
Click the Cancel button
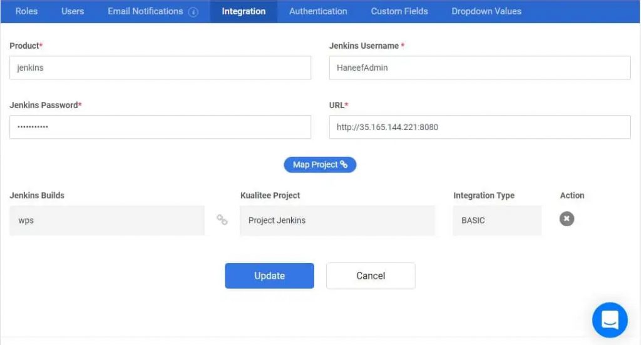click(371, 276)
